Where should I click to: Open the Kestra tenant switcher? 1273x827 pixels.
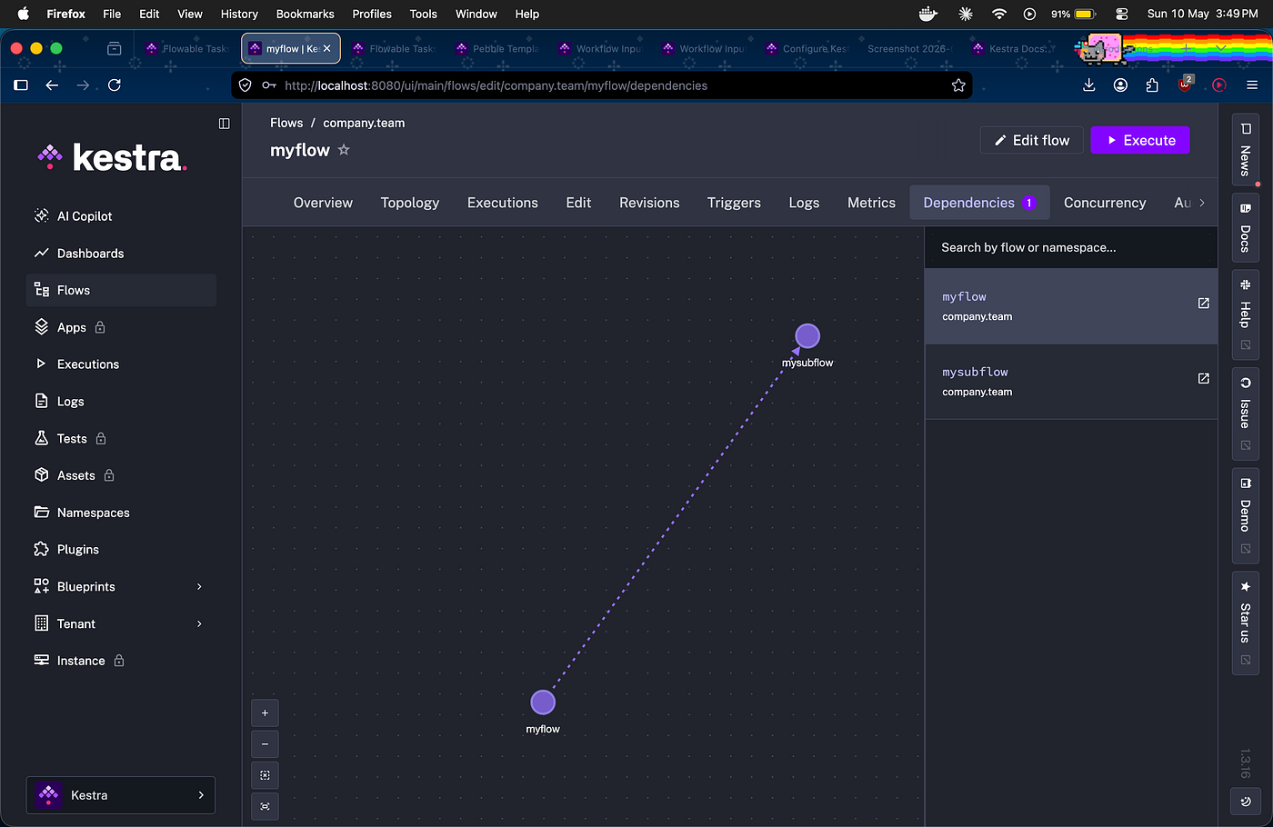click(121, 795)
